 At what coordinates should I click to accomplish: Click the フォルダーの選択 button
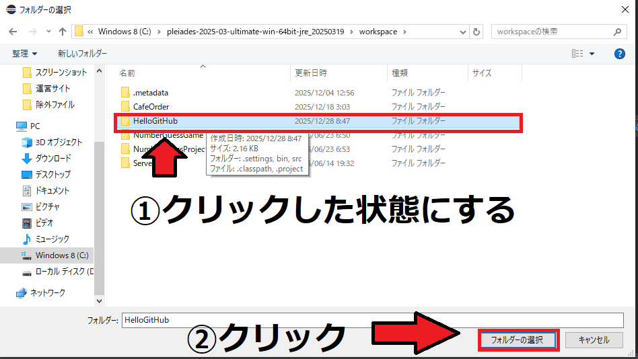pos(518,340)
